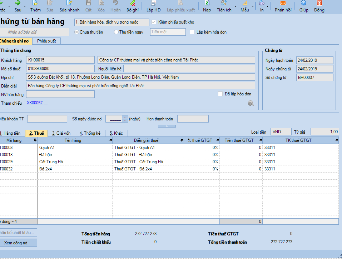This screenshot has width=342, height=259.
Task: Open Loại tiền VND combo
Action: pyautogui.click(x=281, y=132)
